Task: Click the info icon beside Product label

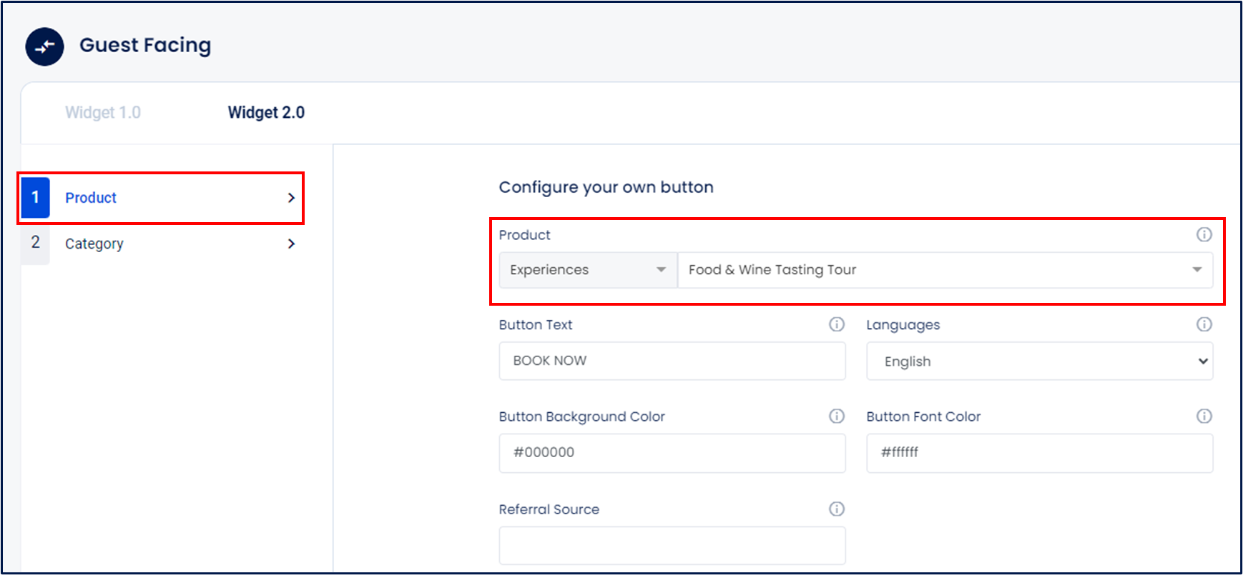Action: tap(1204, 234)
